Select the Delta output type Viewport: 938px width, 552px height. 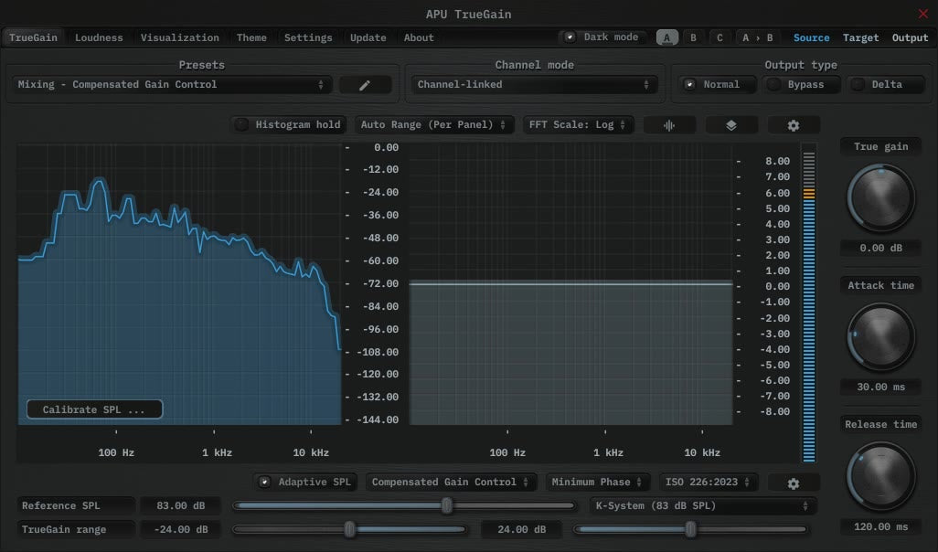click(x=885, y=84)
